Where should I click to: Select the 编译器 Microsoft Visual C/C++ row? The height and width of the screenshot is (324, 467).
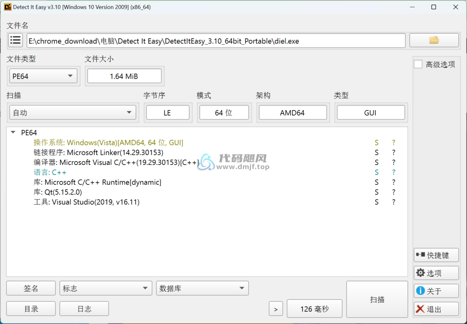[x=207, y=162]
